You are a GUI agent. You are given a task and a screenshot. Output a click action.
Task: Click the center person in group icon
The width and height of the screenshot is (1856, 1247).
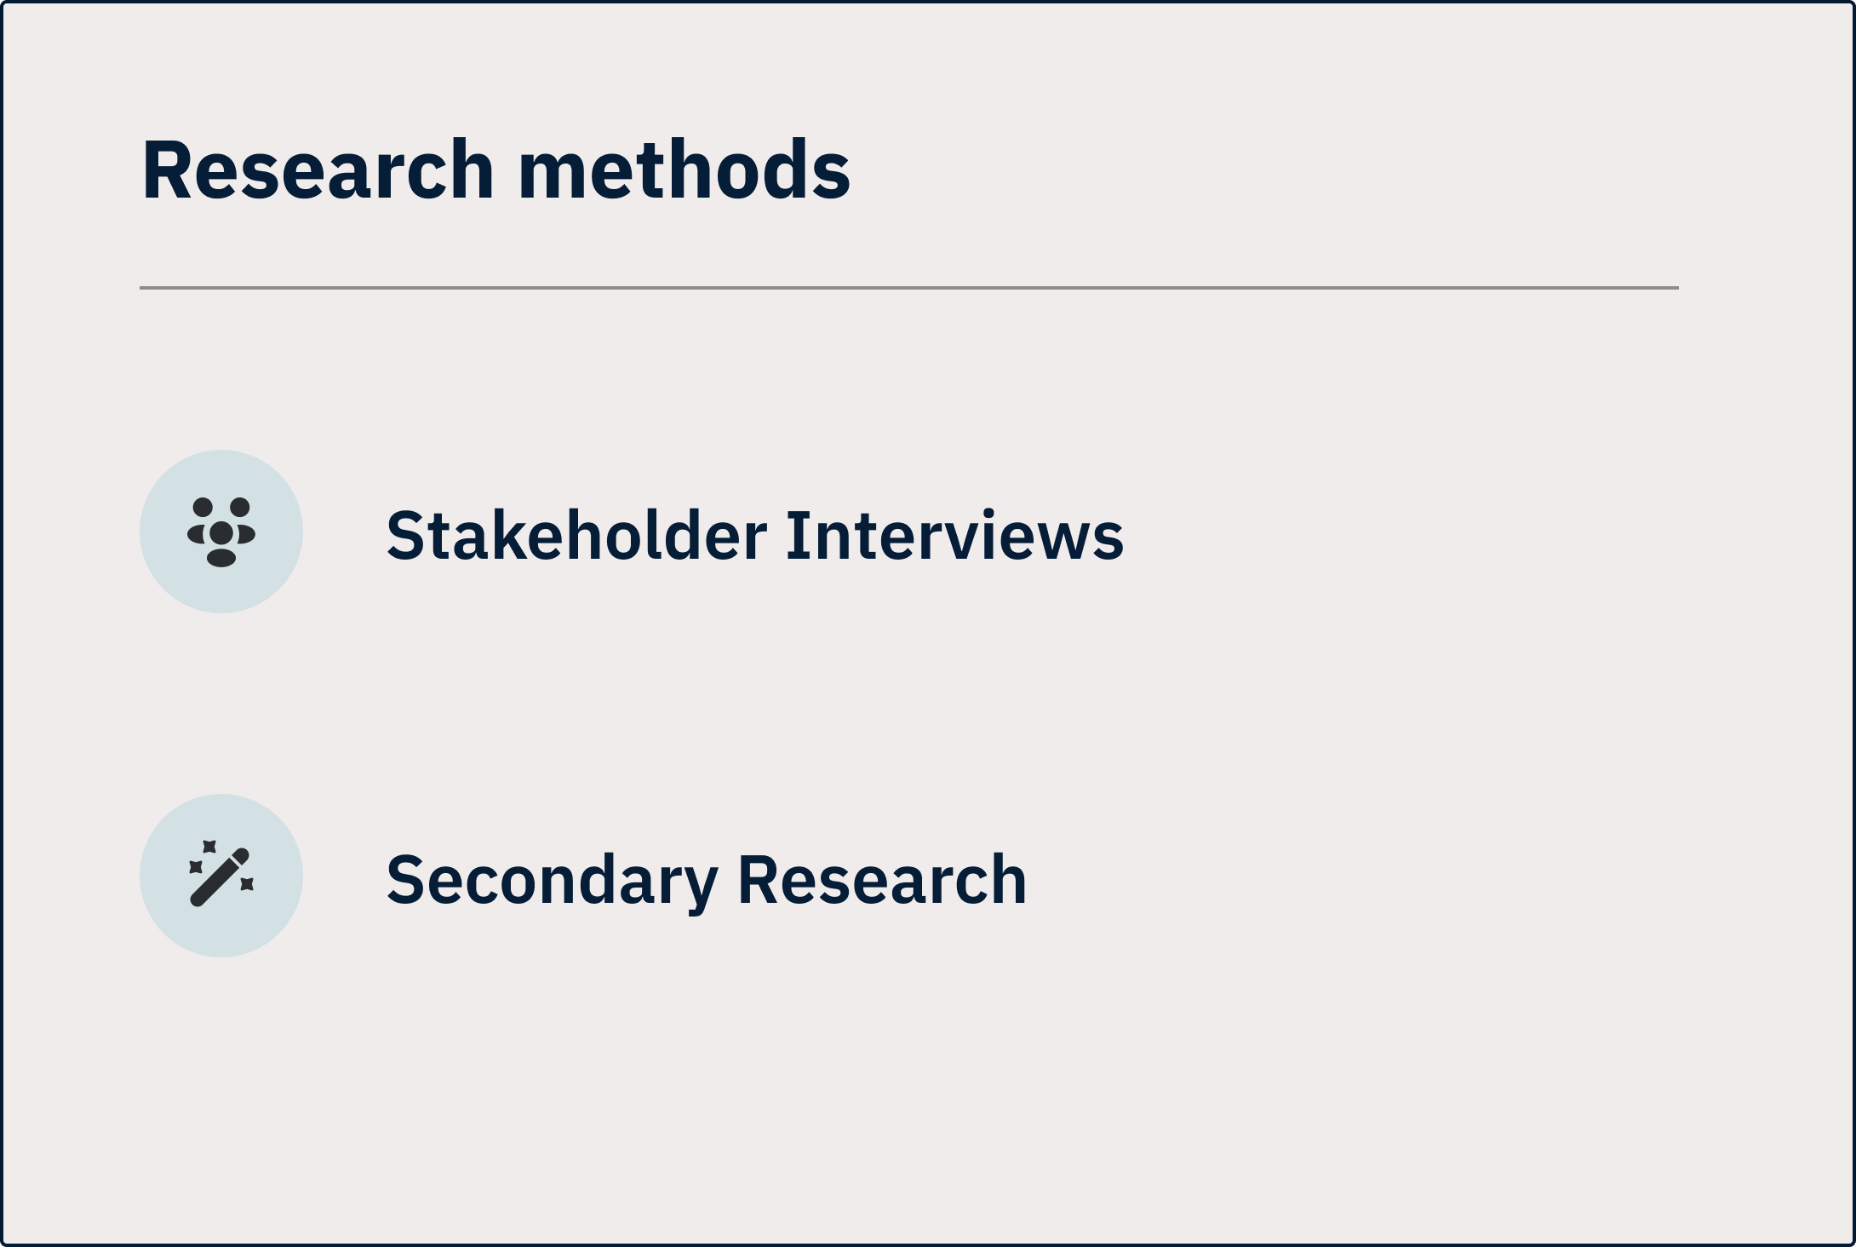pyautogui.click(x=221, y=533)
